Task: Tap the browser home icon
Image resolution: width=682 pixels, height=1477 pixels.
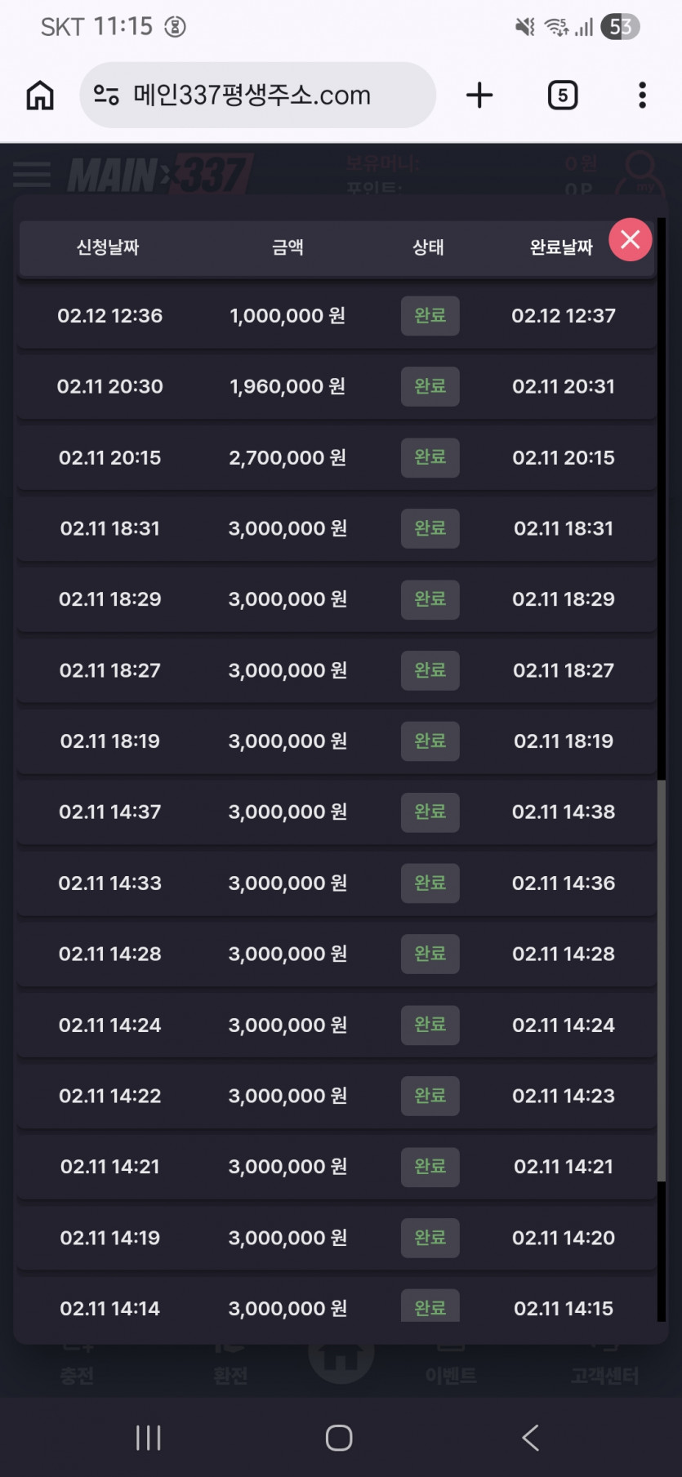Action: pos(40,96)
